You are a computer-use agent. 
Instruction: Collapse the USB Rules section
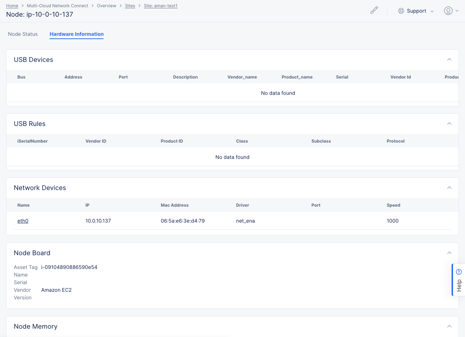pos(449,123)
